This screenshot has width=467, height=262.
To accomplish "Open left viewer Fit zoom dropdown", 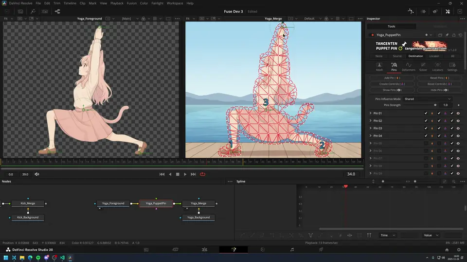I will [x=8, y=19].
